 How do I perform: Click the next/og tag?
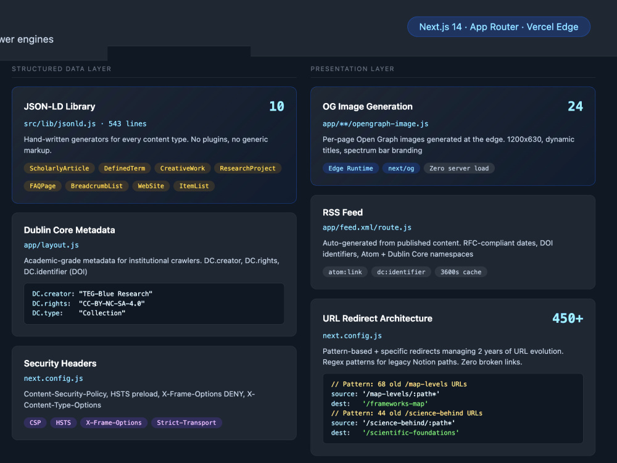click(x=401, y=168)
